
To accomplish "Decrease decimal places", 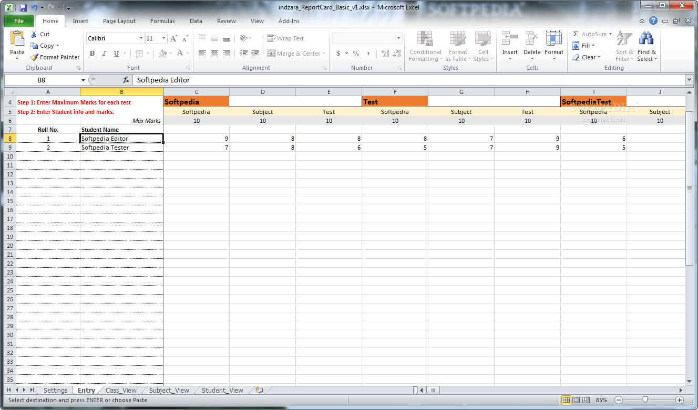I will pyautogui.click(x=397, y=54).
